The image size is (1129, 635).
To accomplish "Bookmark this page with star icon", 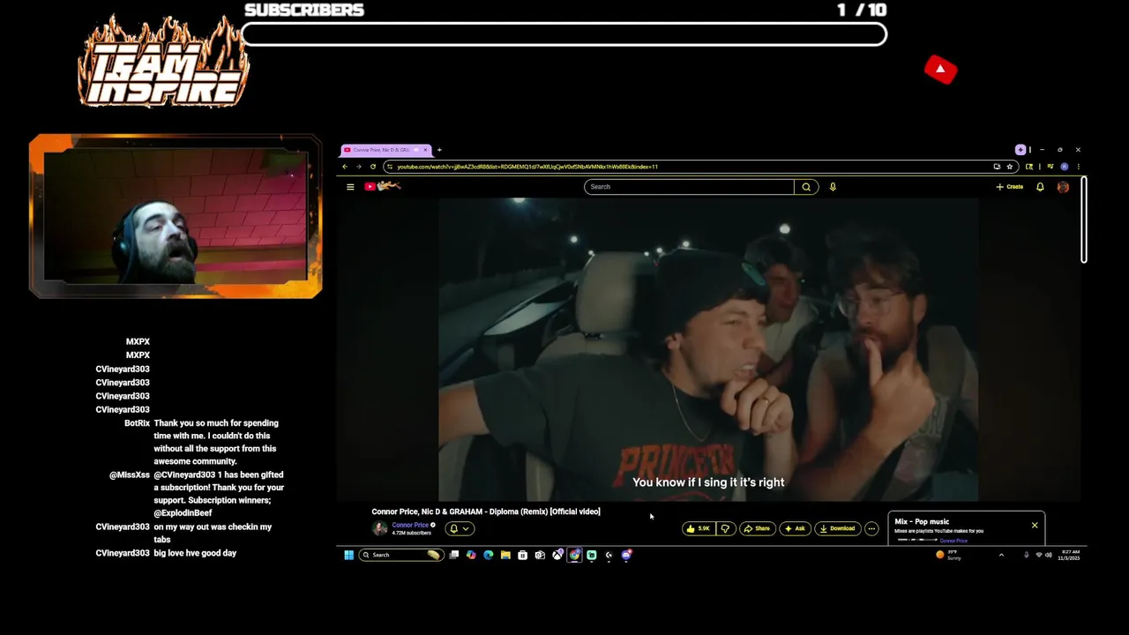I will click(x=1010, y=167).
